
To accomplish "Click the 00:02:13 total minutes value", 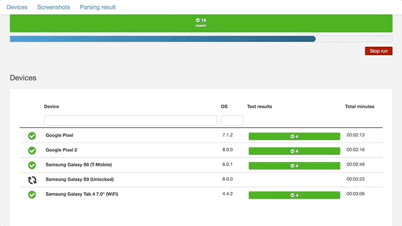I will [x=356, y=135].
